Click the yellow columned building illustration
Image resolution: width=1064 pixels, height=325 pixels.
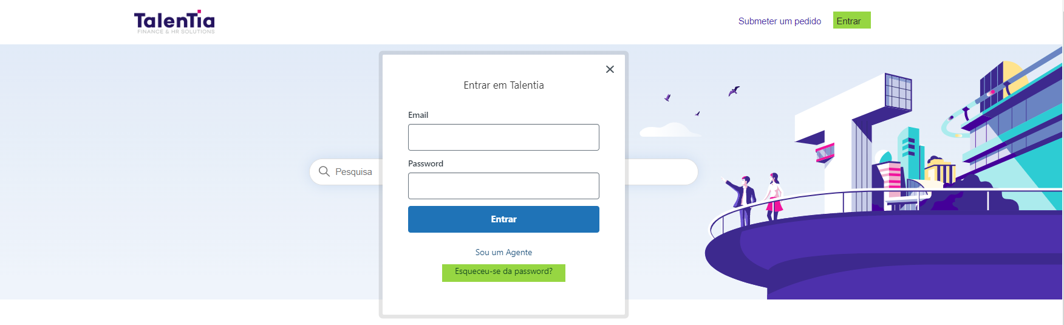point(940,170)
